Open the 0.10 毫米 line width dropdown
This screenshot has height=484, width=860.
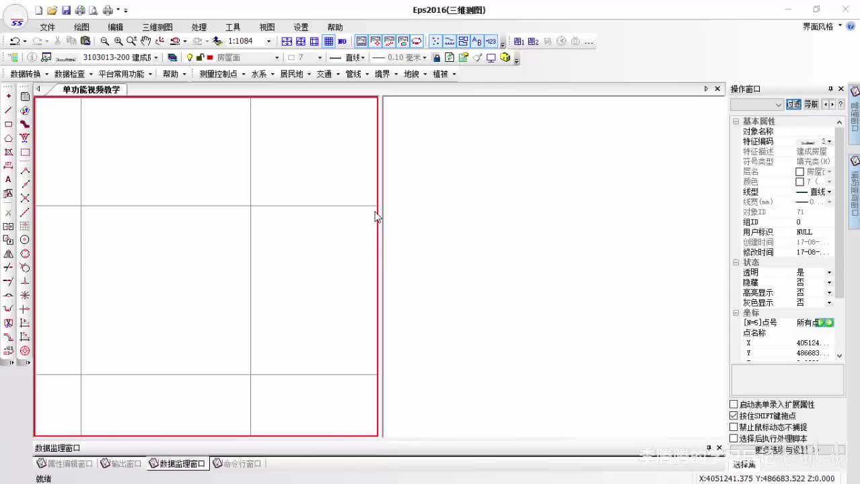click(425, 58)
